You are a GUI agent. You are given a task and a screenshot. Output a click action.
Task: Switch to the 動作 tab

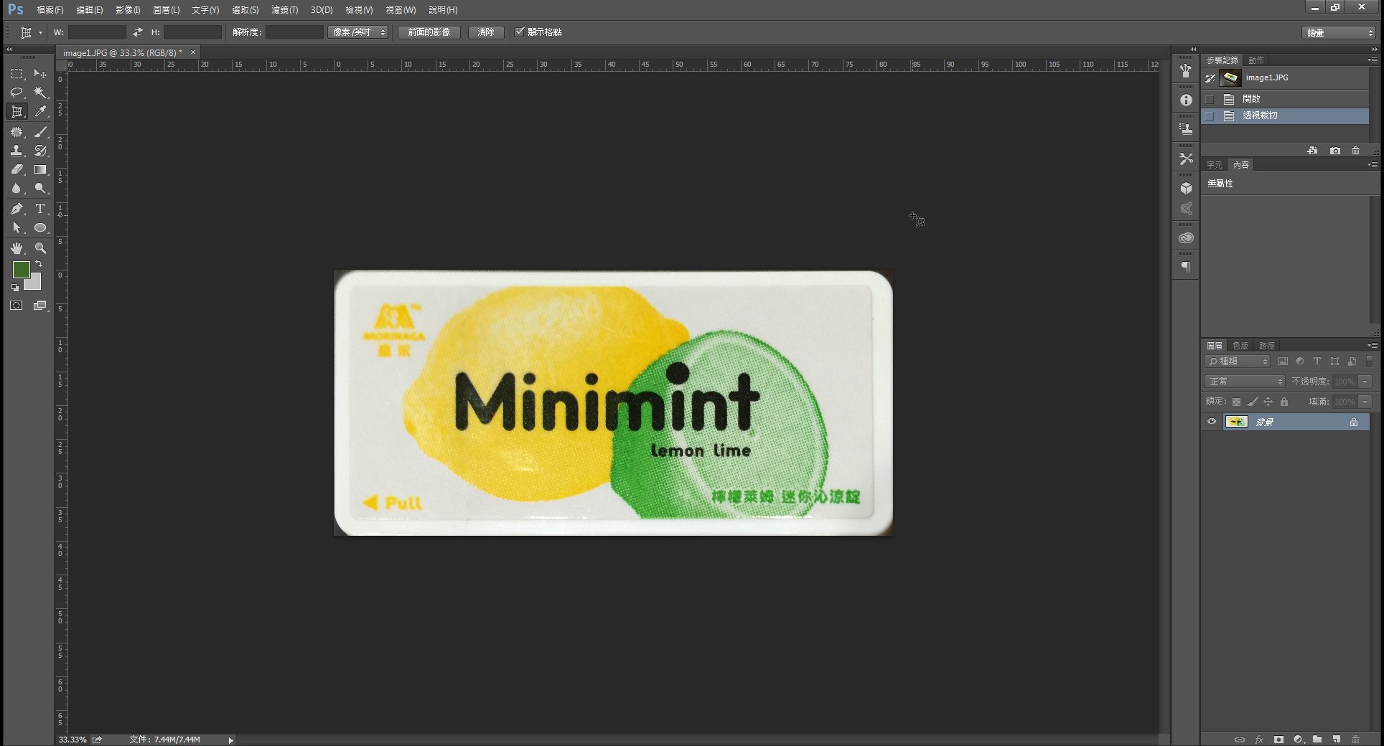pos(1256,60)
